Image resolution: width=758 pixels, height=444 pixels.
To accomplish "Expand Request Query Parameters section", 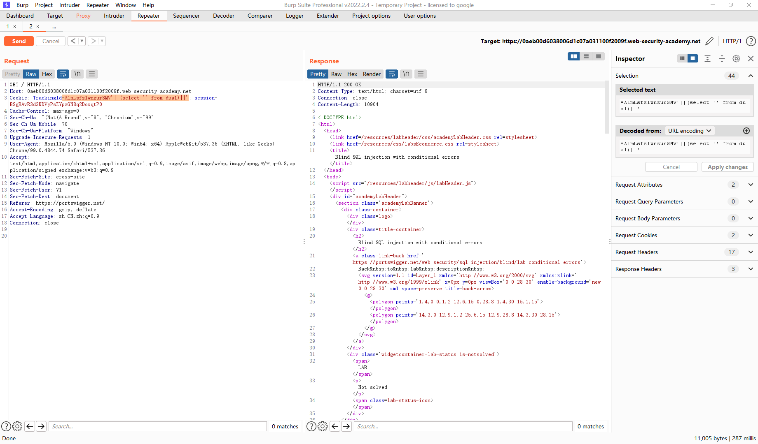I will (751, 201).
